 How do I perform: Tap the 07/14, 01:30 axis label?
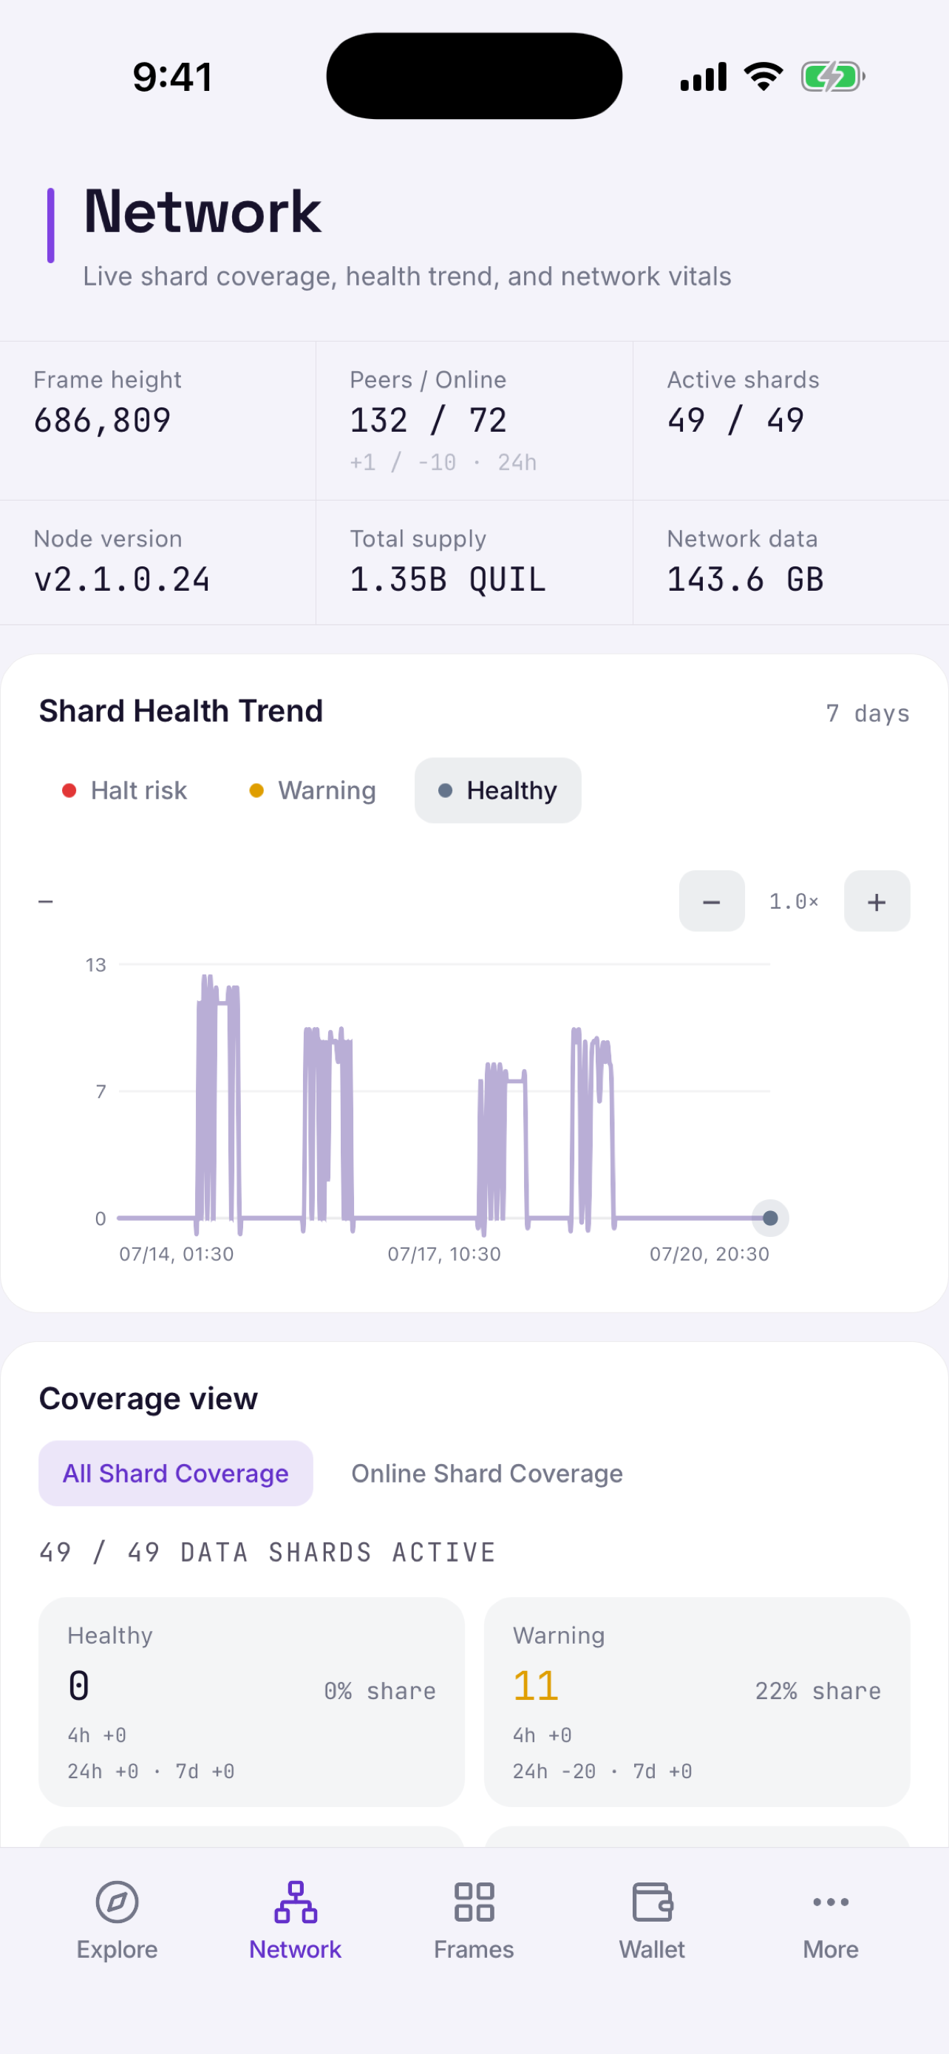pyautogui.click(x=176, y=1254)
